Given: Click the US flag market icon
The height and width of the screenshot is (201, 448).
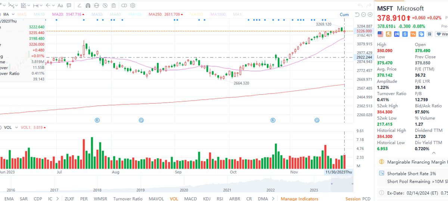Looking at the screenshot, I should tap(380, 34).
